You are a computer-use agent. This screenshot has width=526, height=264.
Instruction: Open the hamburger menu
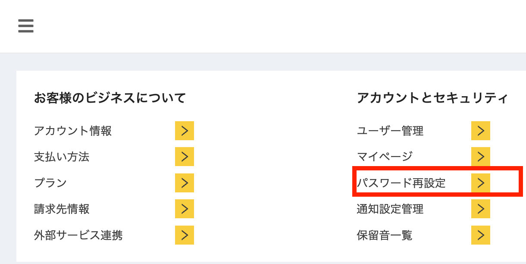point(26,26)
